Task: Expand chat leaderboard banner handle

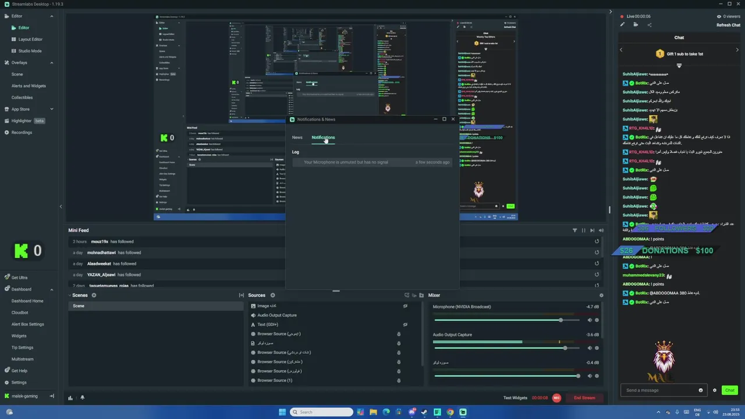Action: click(679, 65)
